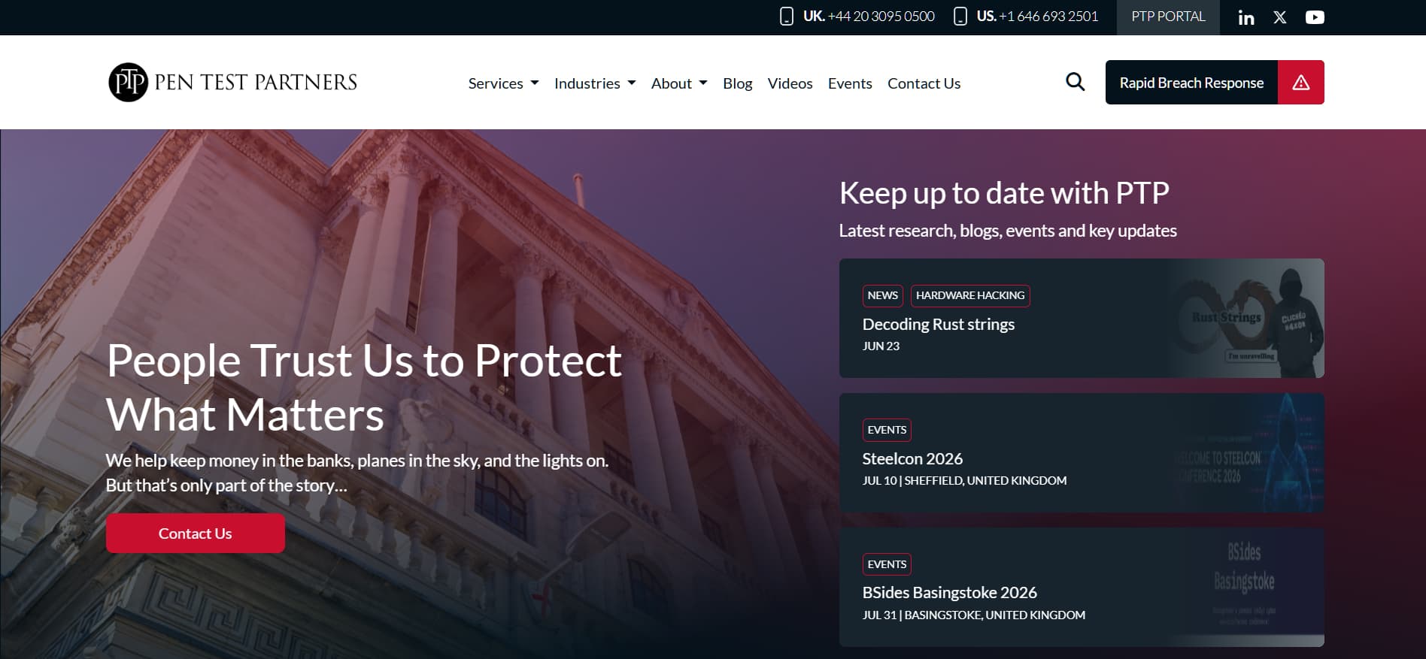The height and width of the screenshot is (659, 1426).
Task: Click the JUN 23 date text
Action: point(881,346)
